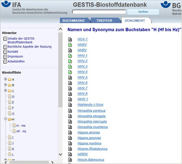Open the Arbeitshilfen link
Screen dimensions: 182x164
[16, 61]
